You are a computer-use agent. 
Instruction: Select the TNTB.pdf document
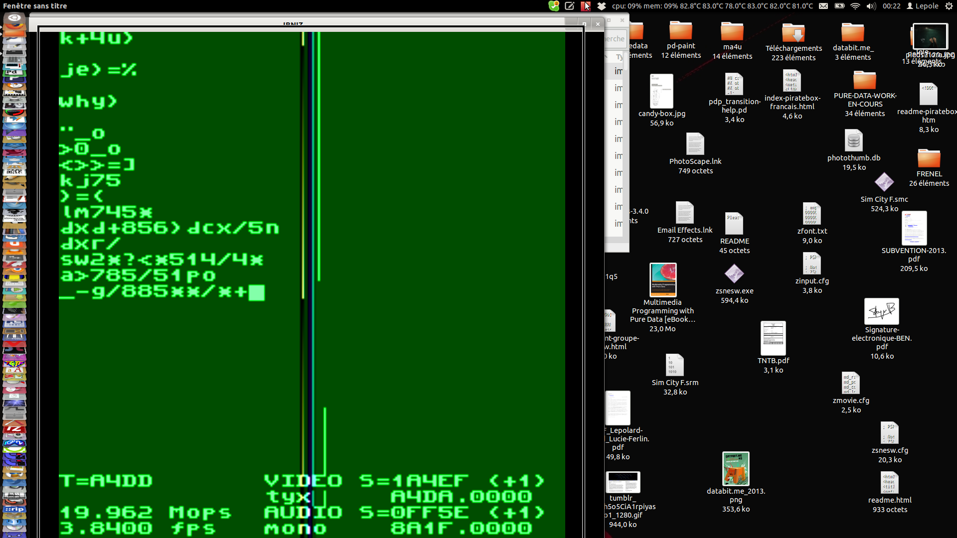pyautogui.click(x=773, y=339)
